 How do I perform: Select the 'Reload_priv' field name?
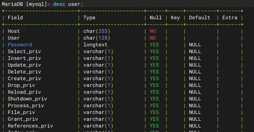24,92
